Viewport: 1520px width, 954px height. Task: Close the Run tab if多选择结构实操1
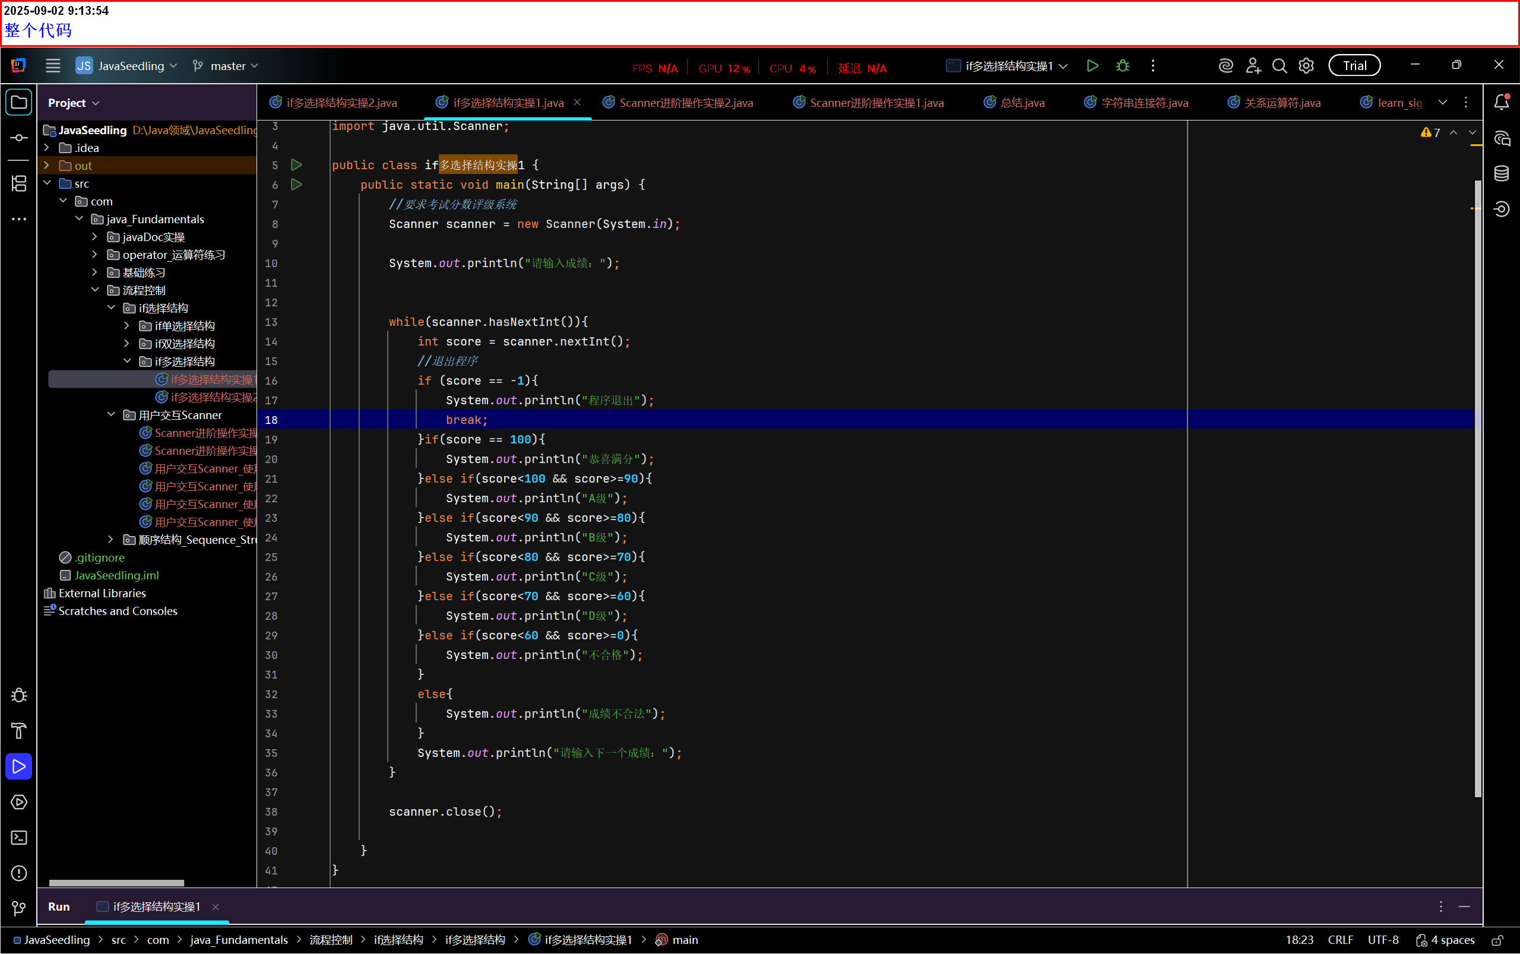click(216, 907)
